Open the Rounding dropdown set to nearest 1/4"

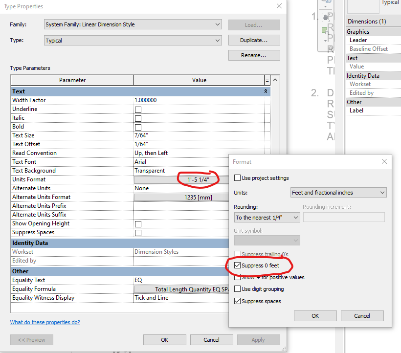tap(267, 217)
